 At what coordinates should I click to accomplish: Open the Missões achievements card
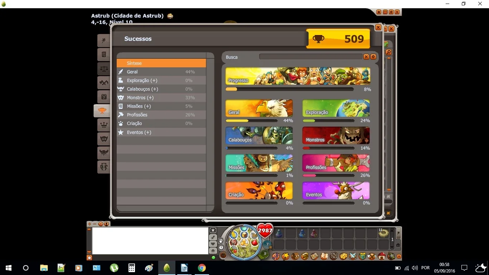click(259, 163)
